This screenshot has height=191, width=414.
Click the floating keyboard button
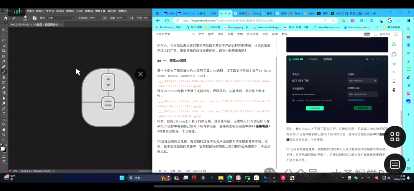coord(395,164)
